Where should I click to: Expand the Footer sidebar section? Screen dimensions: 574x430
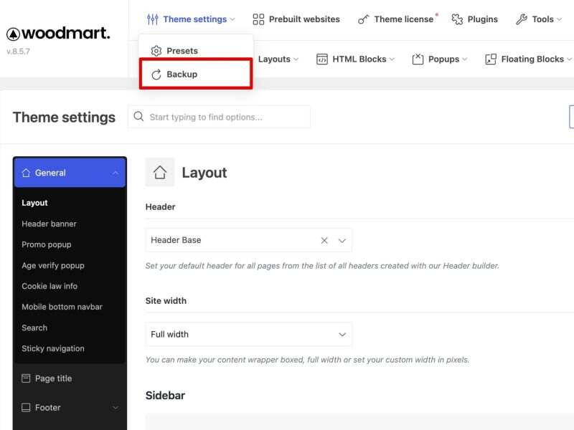(x=116, y=408)
